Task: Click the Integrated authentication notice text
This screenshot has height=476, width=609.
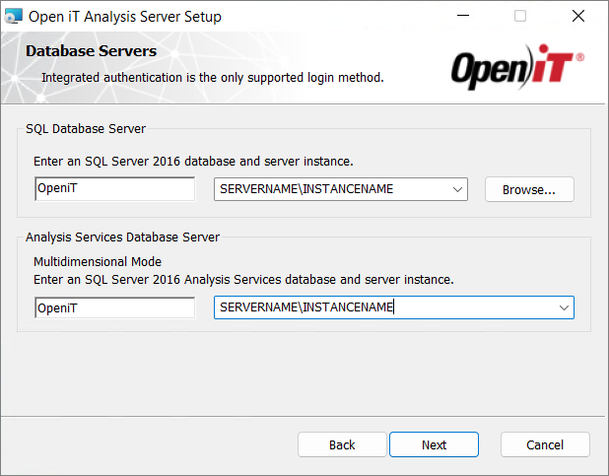Action: (x=213, y=77)
